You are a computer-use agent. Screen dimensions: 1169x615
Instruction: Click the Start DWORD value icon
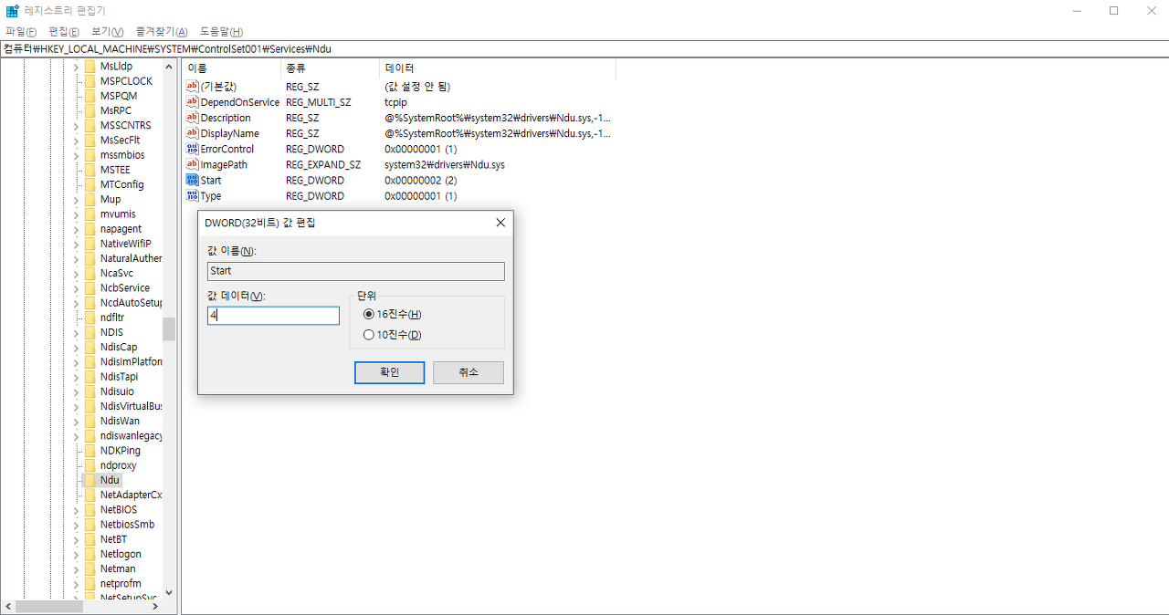192,180
